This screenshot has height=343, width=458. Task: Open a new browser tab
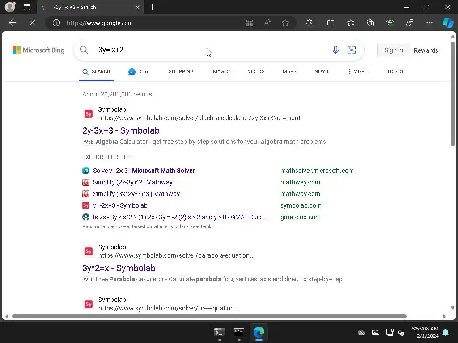coord(152,7)
